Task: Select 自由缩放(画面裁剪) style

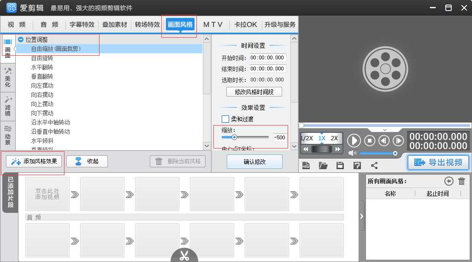Action: [109, 49]
